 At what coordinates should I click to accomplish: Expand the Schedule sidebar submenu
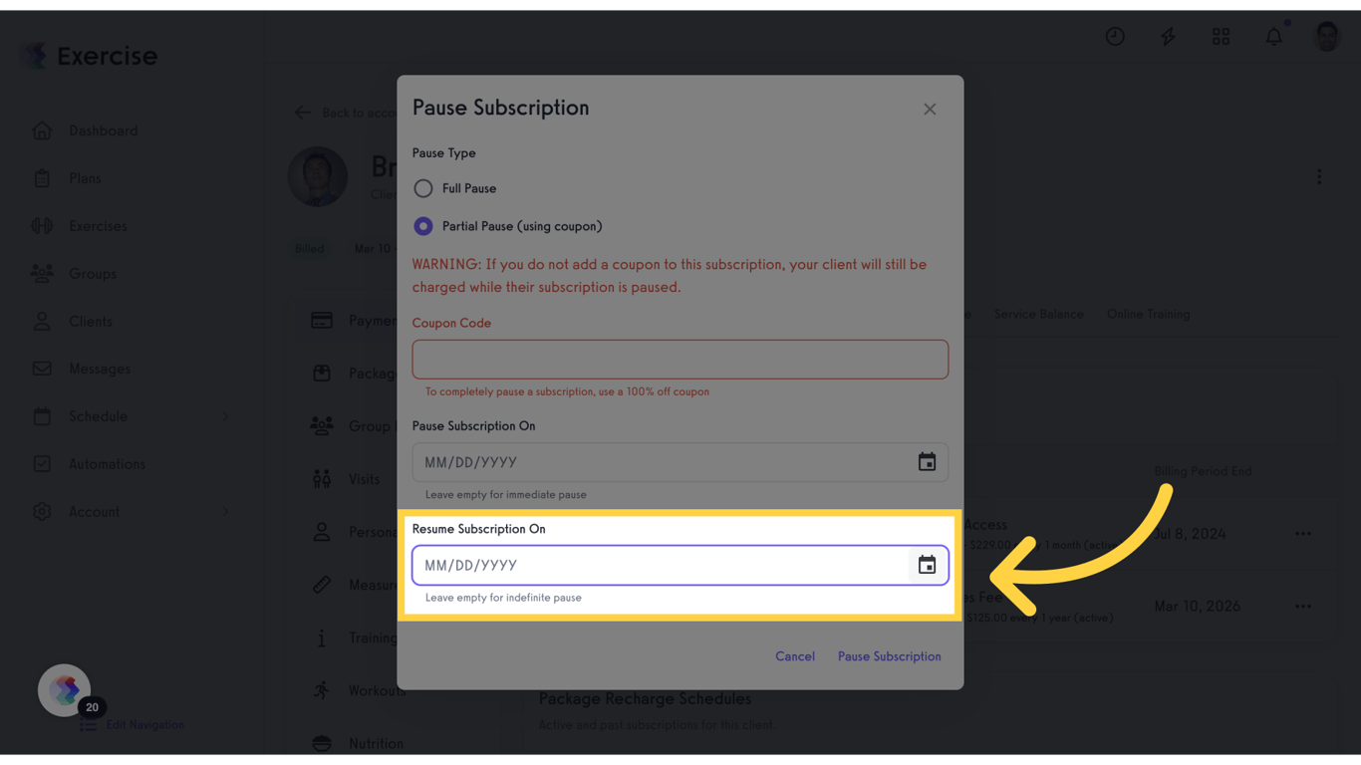[225, 416]
